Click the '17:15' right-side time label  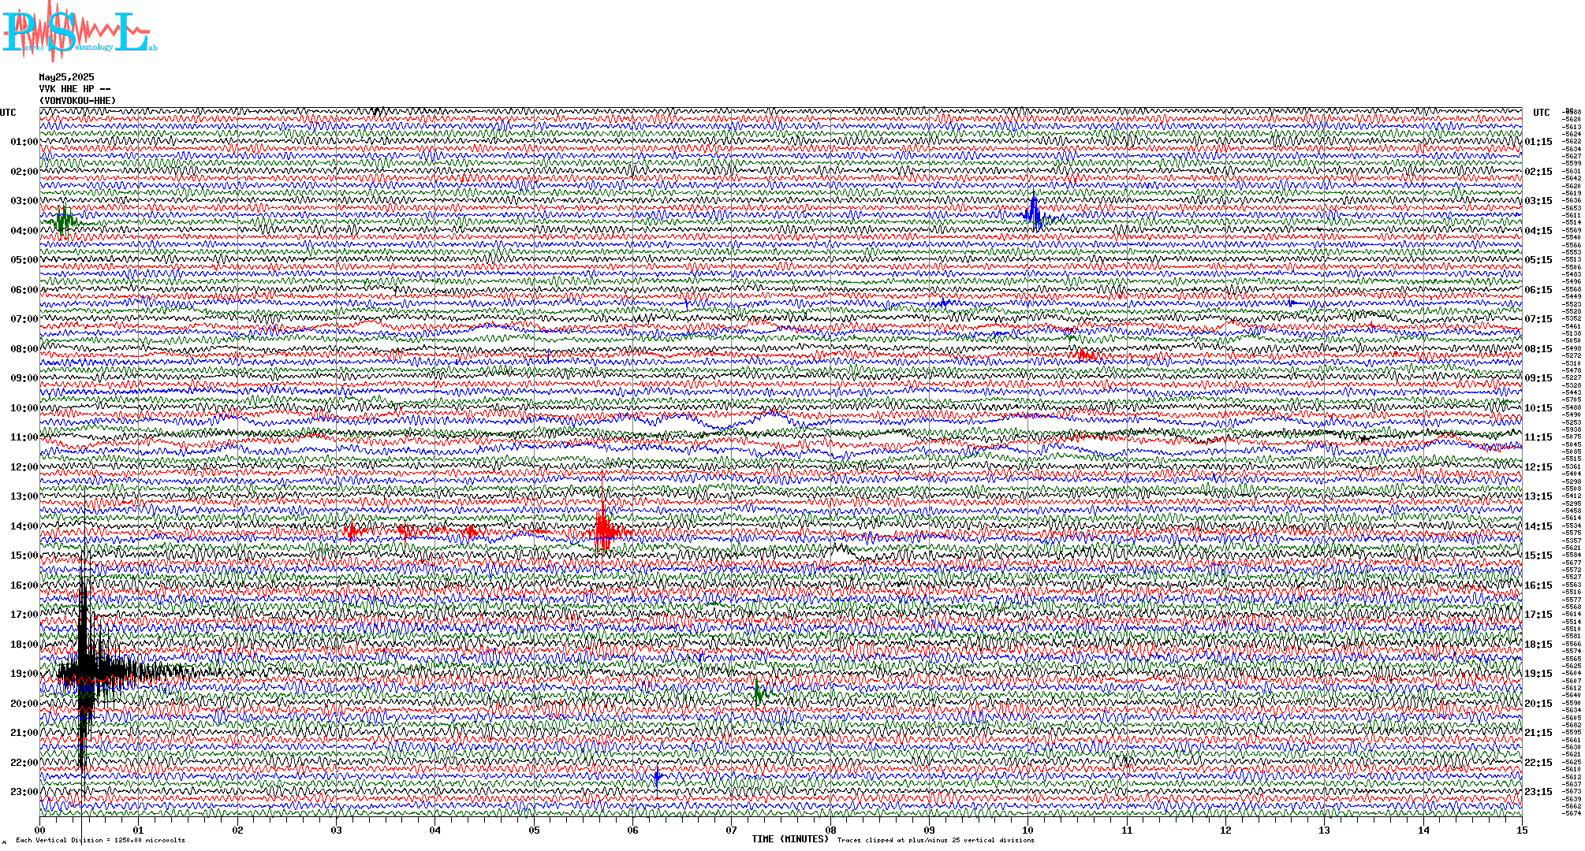pos(1538,615)
